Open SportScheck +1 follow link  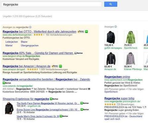[x=111, y=92]
